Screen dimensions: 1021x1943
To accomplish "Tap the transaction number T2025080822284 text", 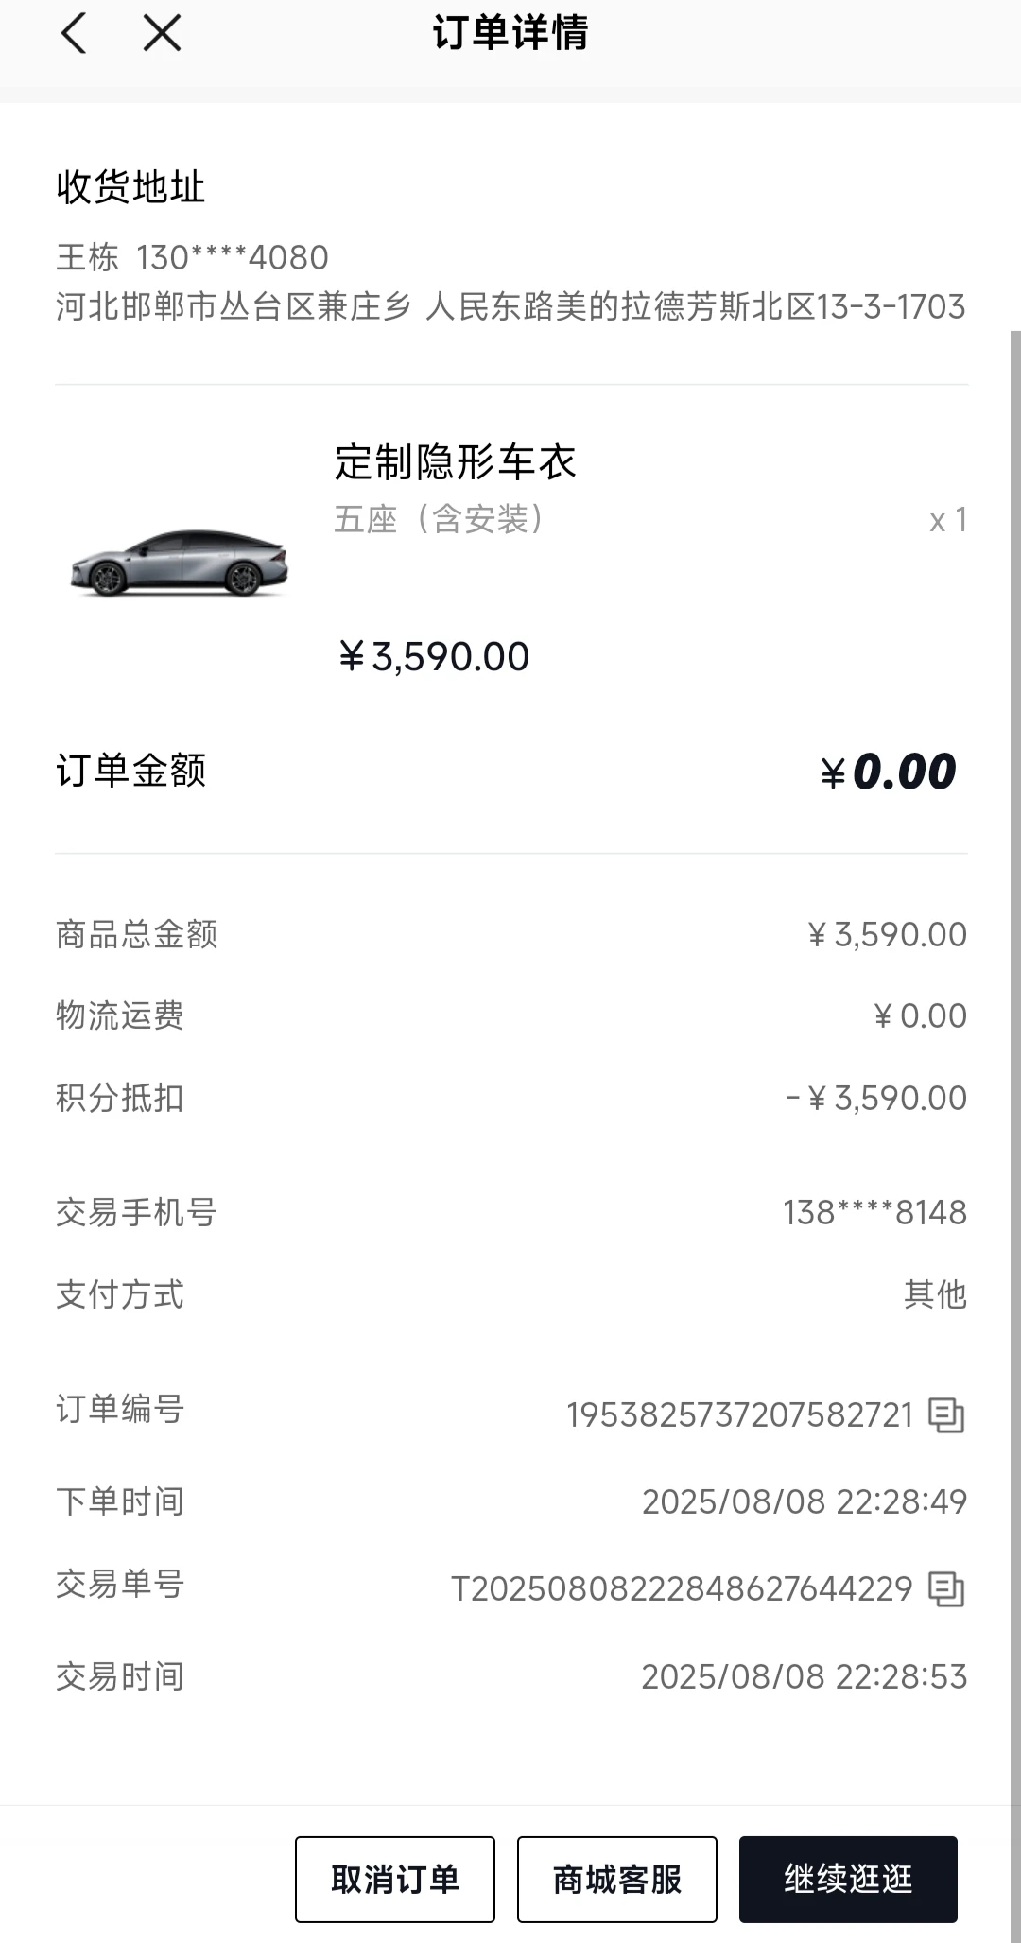I will pyautogui.click(x=682, y=1588).
